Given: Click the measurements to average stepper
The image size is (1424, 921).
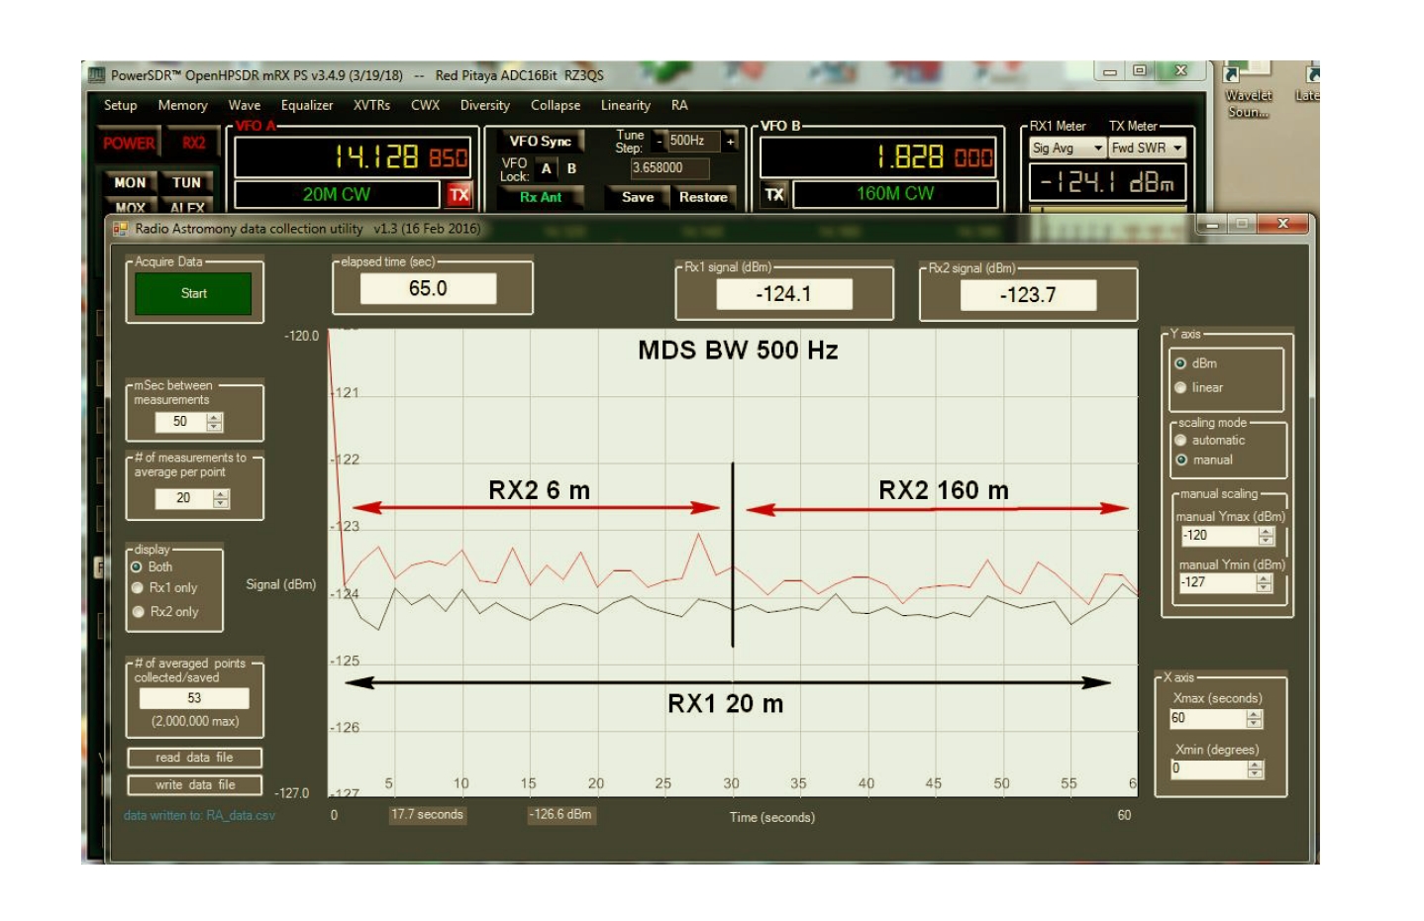Looking at the screenshot, I should click(221, 498).
